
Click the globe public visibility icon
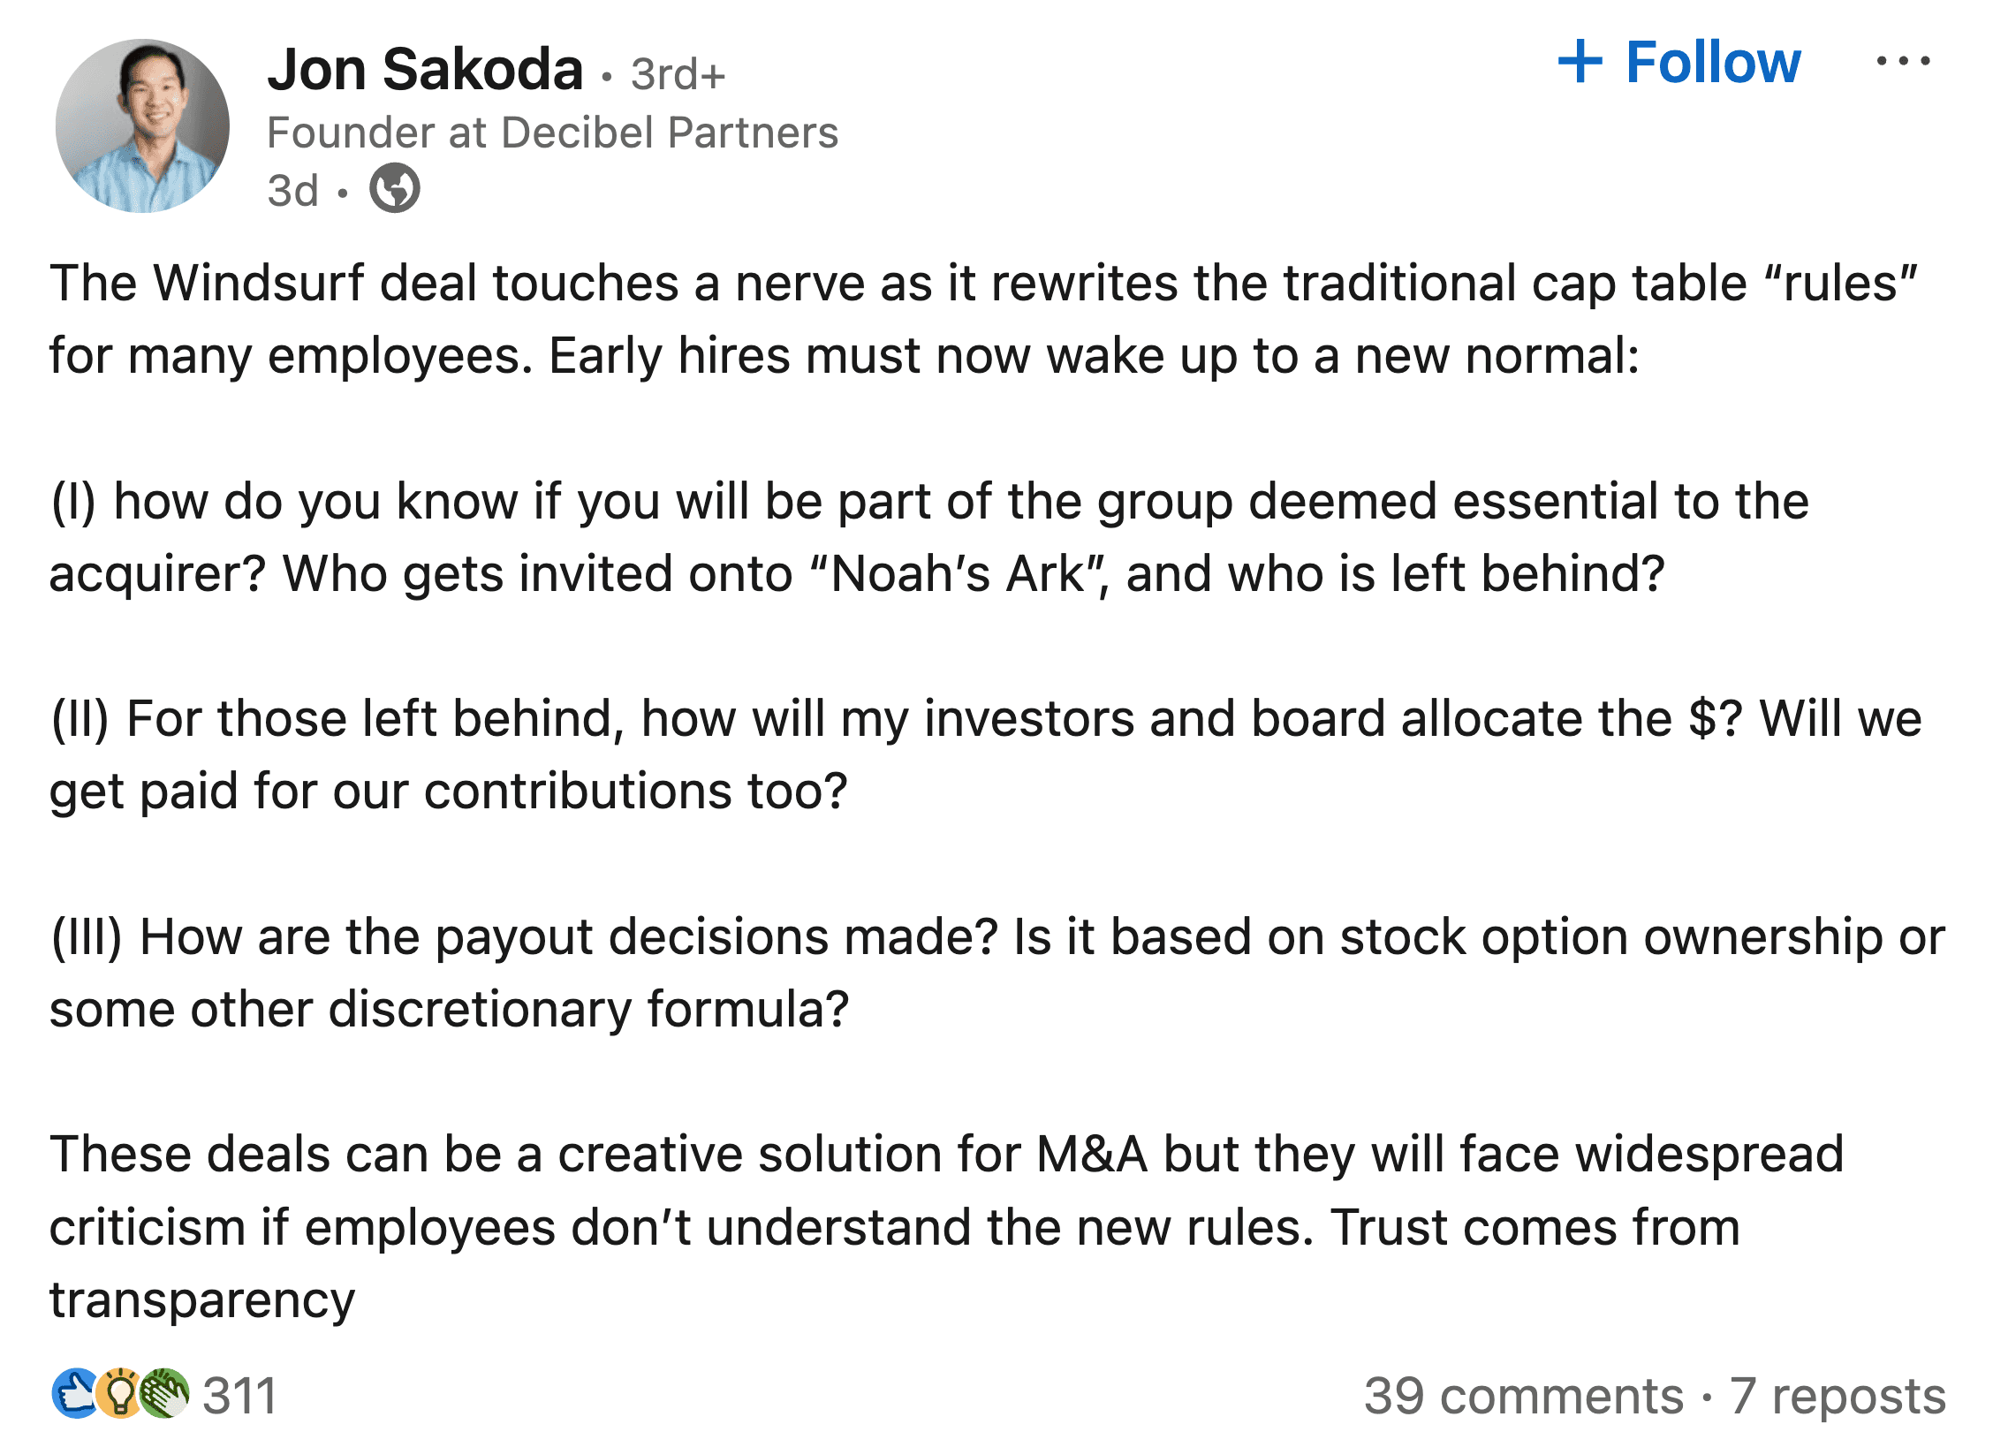394,188
